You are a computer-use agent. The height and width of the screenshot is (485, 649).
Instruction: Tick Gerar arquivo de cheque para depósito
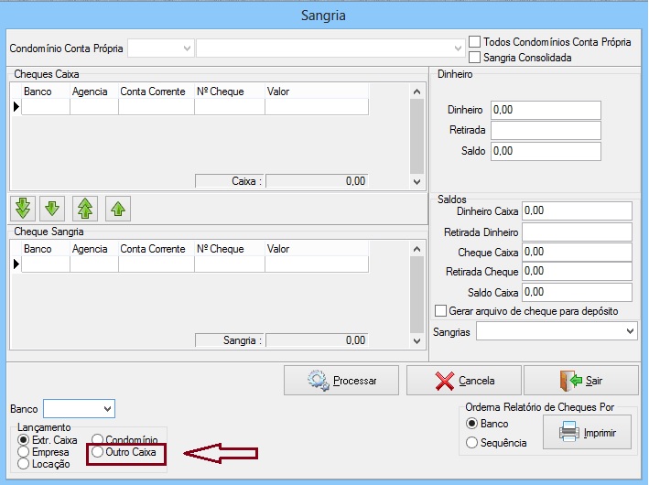441,311
